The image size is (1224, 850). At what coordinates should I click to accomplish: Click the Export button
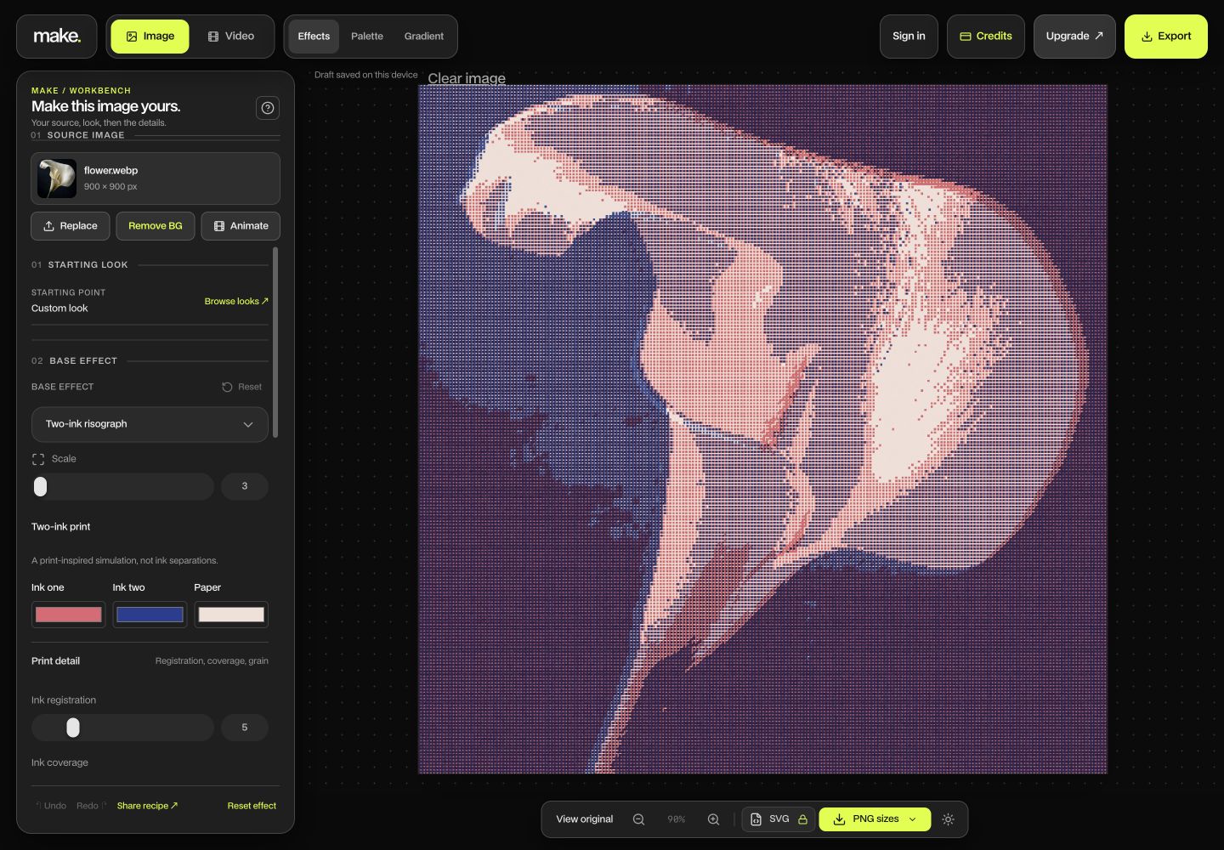[x=1166, y=37]
